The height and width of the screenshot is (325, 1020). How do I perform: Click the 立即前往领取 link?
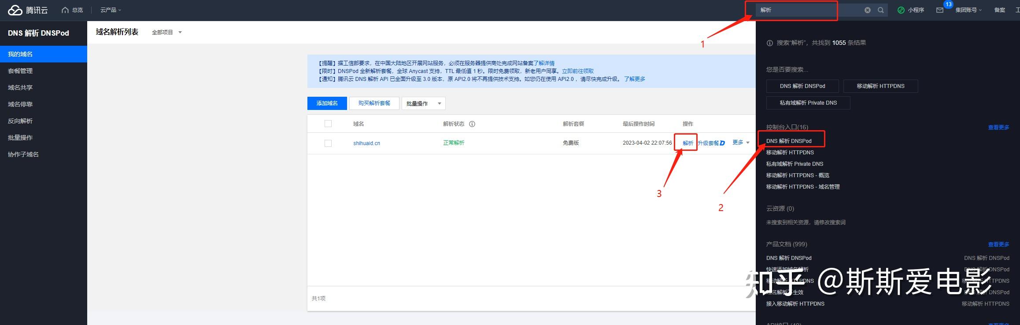coord(578,71)
